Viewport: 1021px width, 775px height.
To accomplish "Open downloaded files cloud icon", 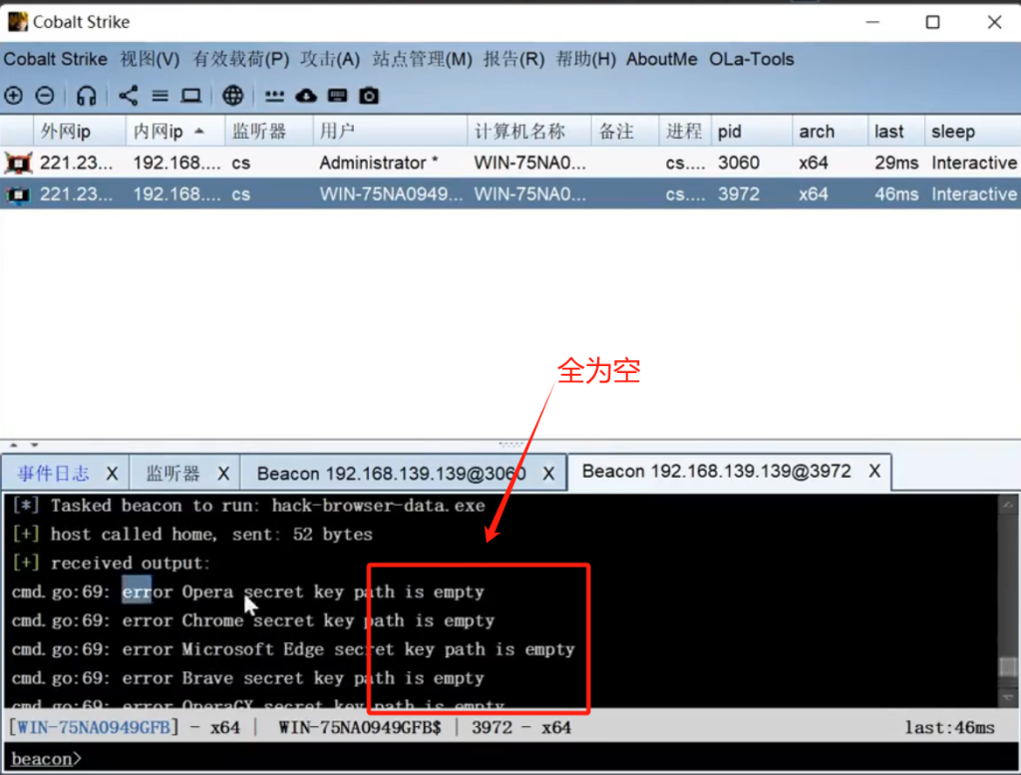I will pos(306,96).
